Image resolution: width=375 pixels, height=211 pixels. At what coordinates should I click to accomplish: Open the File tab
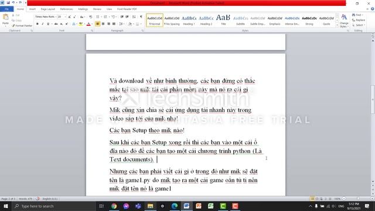tap(6, 9)
